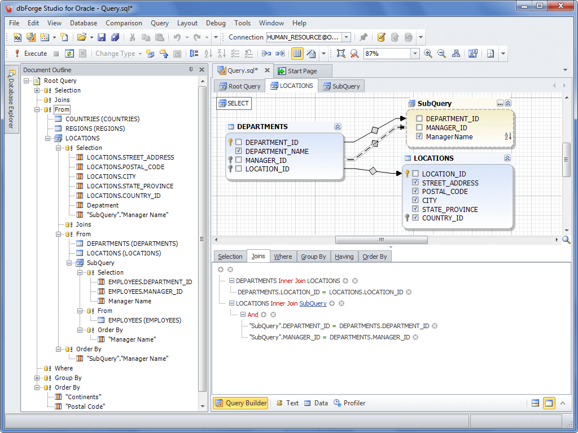Uncheck DEPARTMENT_NAME in the DEPARTMENTS table
The height and width of the screenshot is (433, 578).
coord(239,151)
